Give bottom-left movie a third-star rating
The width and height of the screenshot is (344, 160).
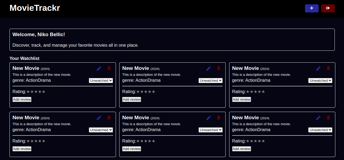36,141
